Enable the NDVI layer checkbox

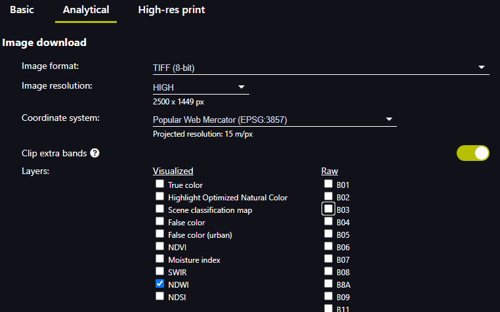(x=159, y=247)
